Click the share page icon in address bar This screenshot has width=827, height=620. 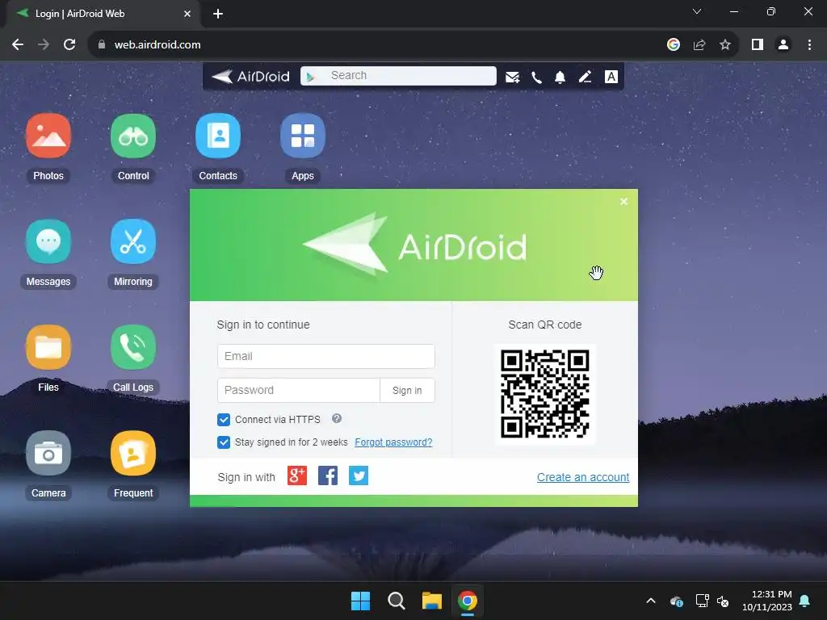(699, 45)
